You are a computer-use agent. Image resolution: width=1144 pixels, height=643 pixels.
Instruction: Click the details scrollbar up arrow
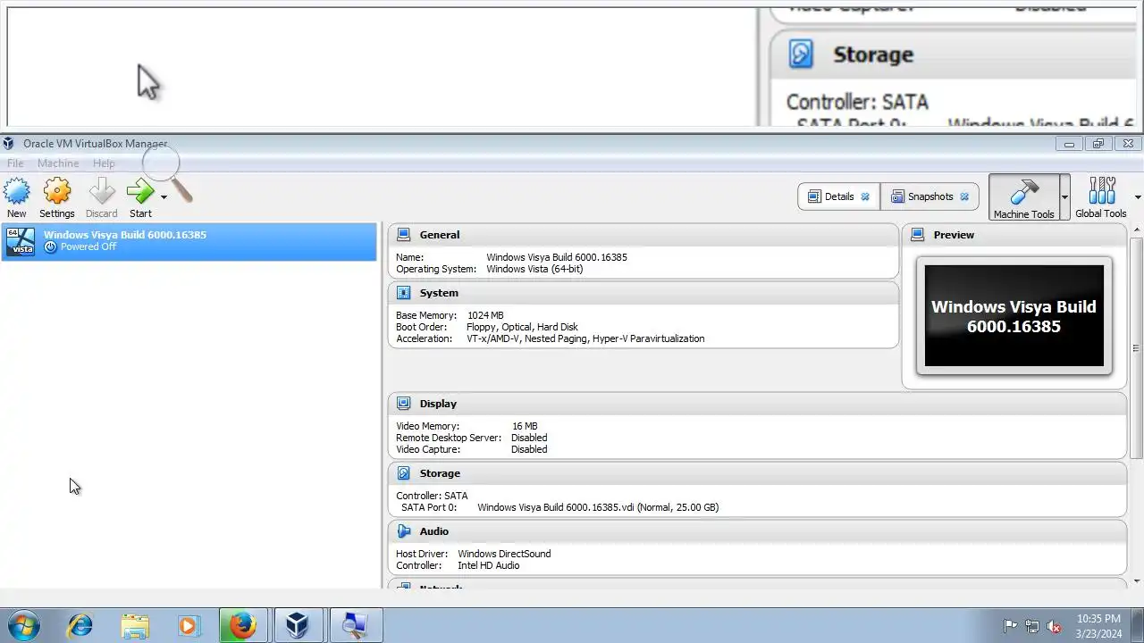1136,230
